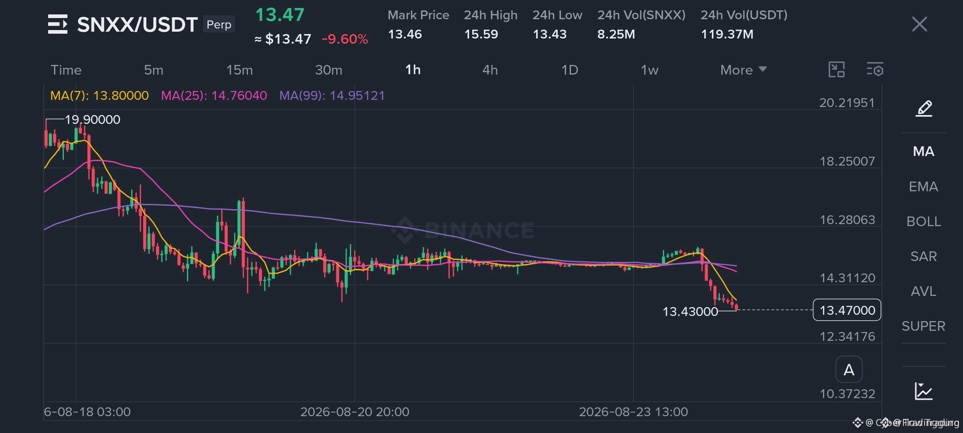Tap the 2026-08-23 13:00 time label
The image size is (963, 433).
pyautogui.click(x=634, y=412)
